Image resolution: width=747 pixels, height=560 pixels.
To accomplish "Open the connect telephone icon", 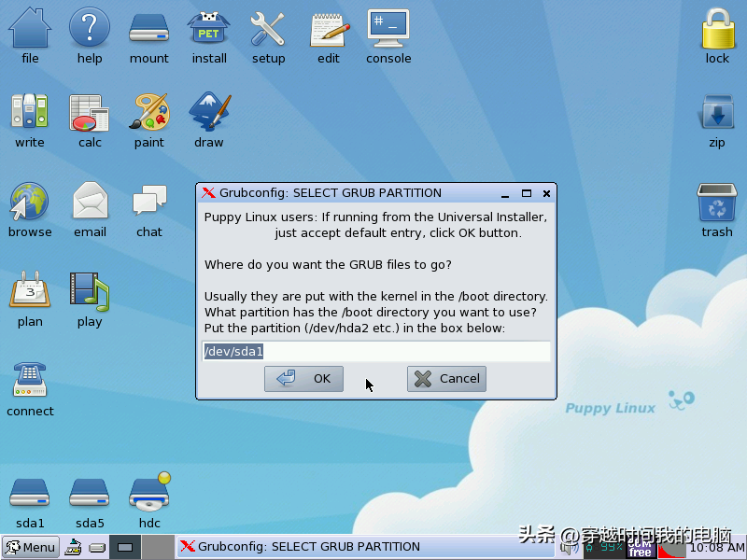I will 30,380.
